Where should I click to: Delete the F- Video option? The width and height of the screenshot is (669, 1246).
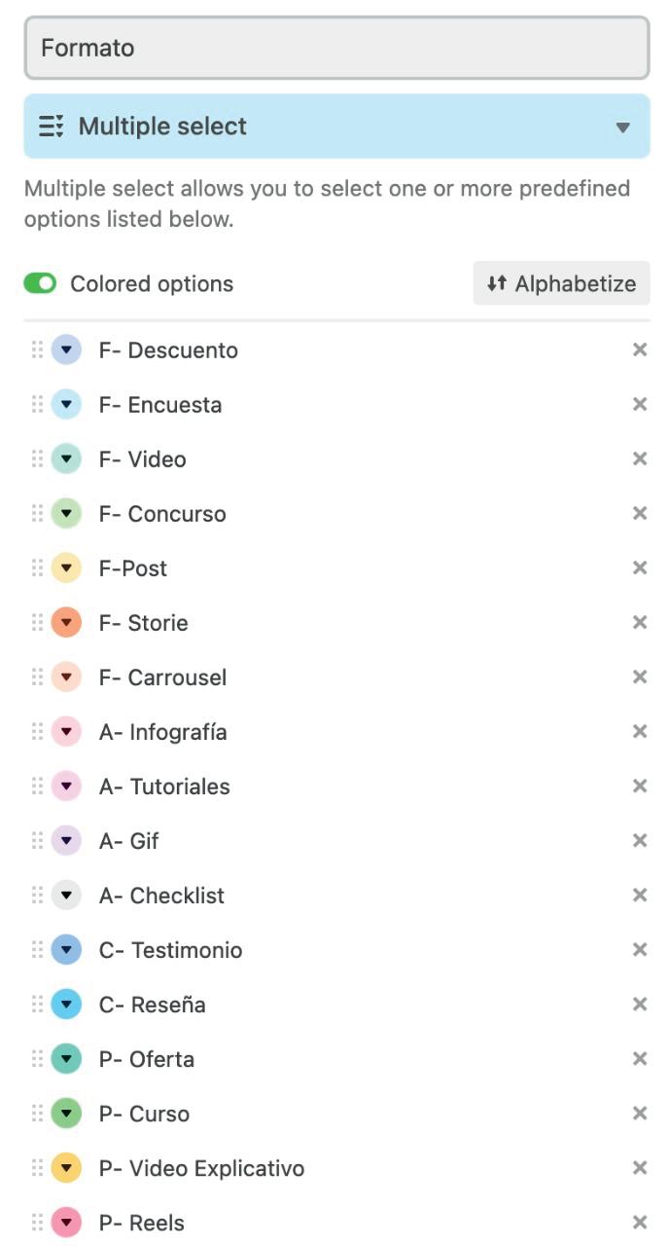[640, 459]
